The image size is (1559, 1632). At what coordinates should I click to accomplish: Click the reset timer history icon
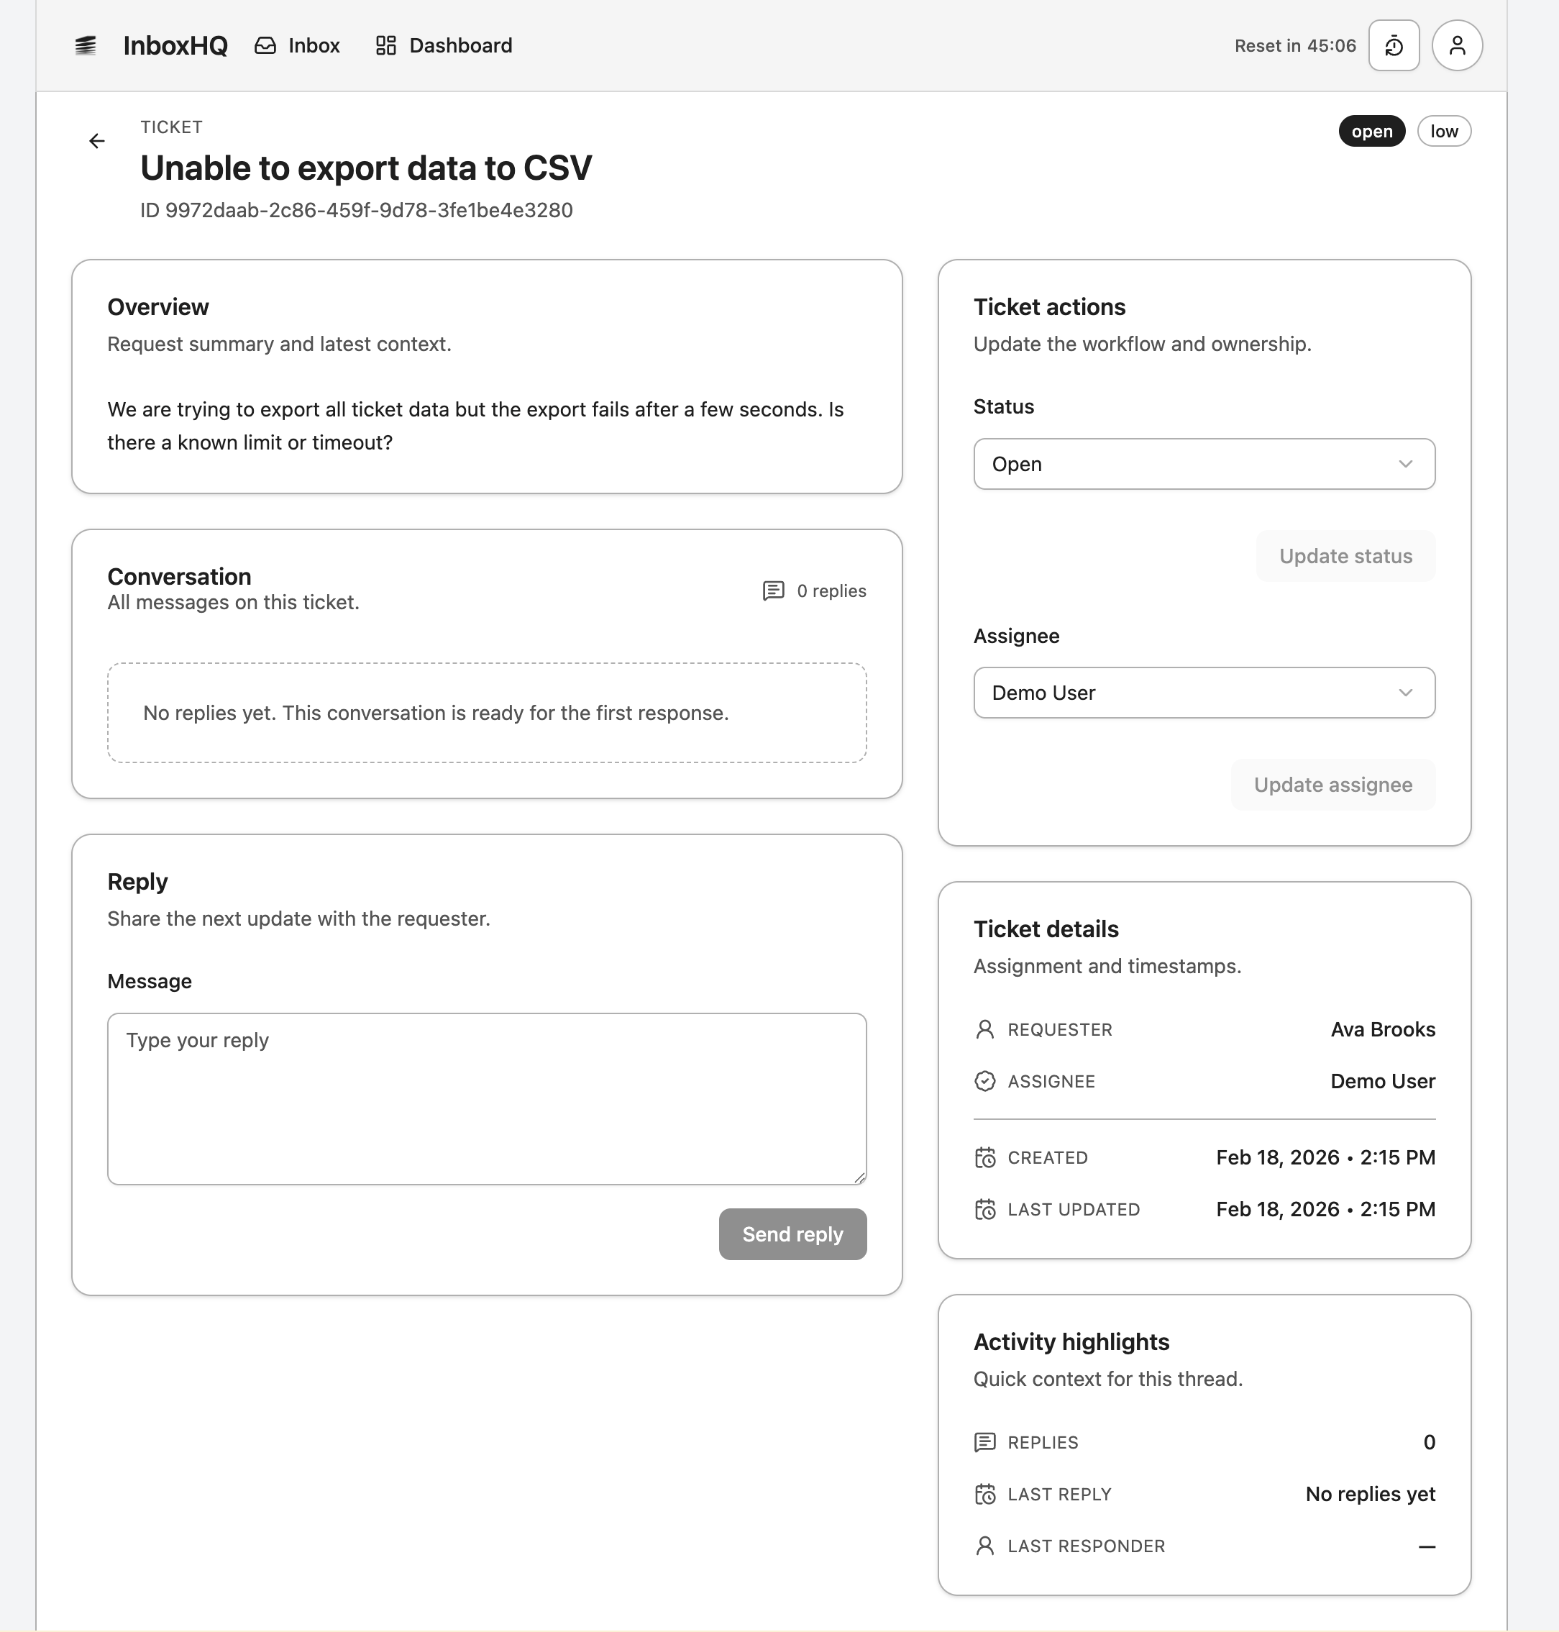pyautogui.click(x=1394, y=46)
